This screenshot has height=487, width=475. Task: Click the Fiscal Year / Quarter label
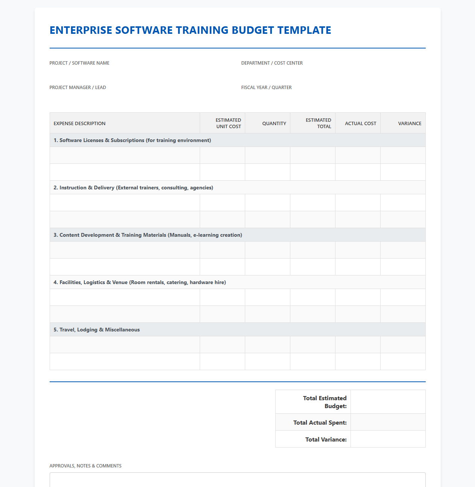click(x=266, y=88)
